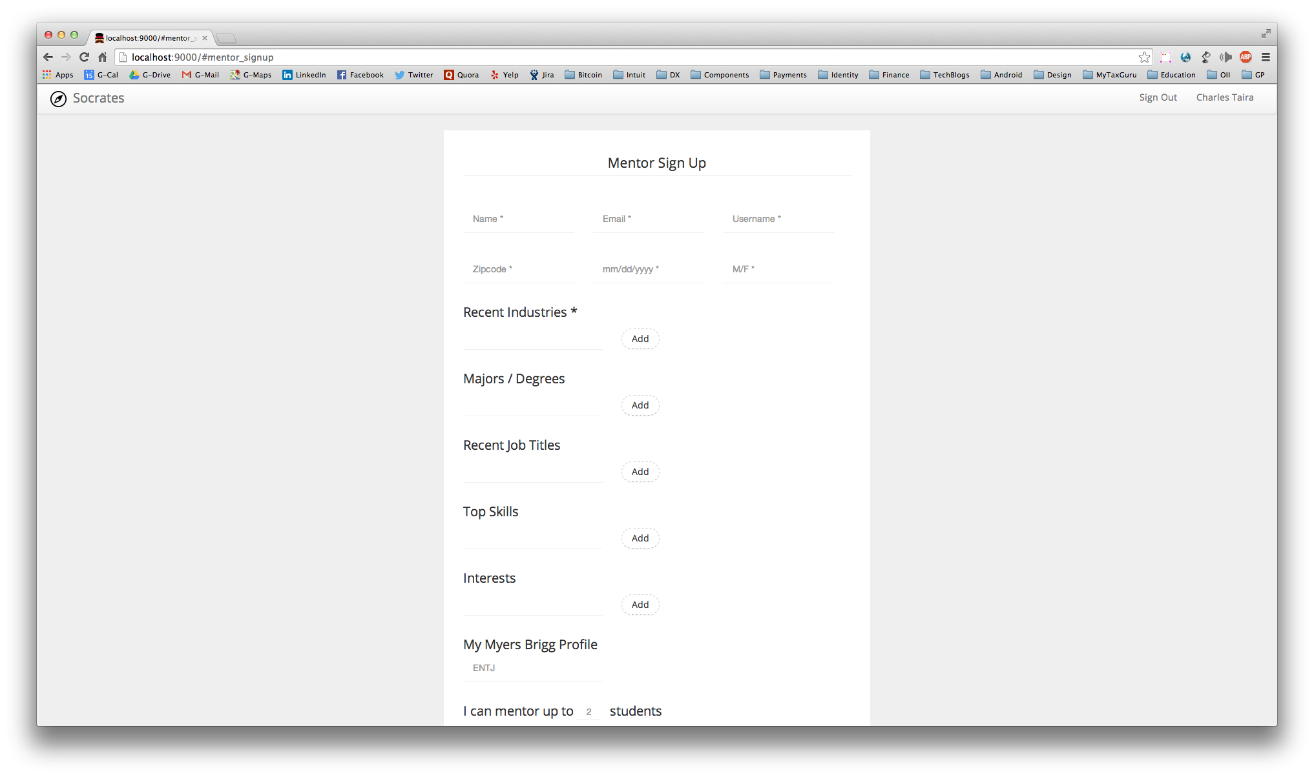Click the Socrates compass logo icon
Screen dimensions: 1314x777
click(x=58, y=99)
